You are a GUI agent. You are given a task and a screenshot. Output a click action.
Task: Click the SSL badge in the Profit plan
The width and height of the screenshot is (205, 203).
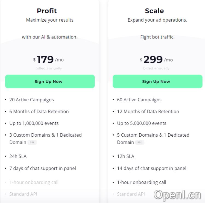(x=32, y=142)
